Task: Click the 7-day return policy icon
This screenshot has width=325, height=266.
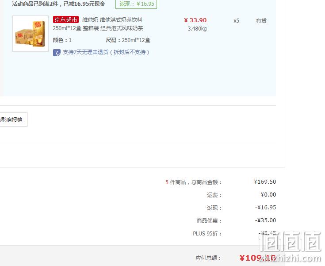Action: [x=57, y=53]
